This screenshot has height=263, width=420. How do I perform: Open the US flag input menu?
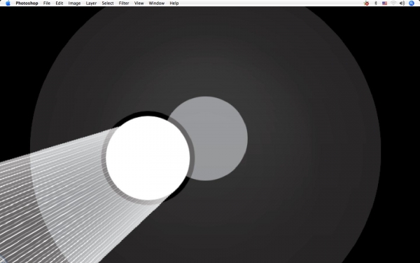pyautogui.click(x=384, y=4)
